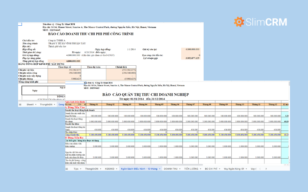The image size is (308, 192).
Task: Switch to the KQSXKD sheet tab
Action: click(x=109, y=169)
